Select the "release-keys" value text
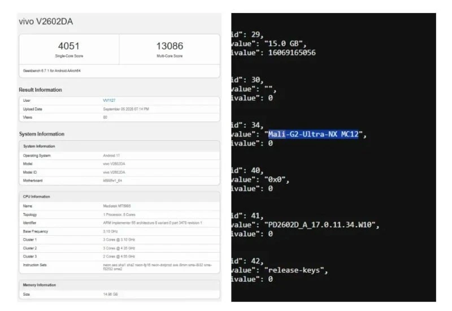The image size is (452, 311). pos(294,270)
